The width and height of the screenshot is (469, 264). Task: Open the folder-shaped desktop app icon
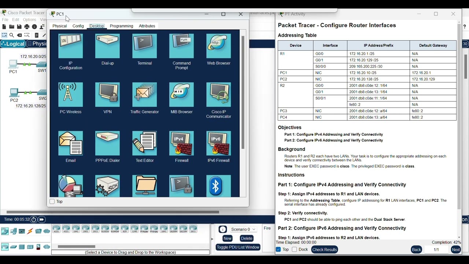pyautogui.click(x=144, y=186)
